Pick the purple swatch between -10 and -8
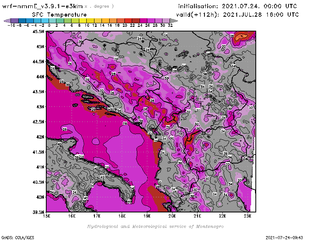 (15, 21)
